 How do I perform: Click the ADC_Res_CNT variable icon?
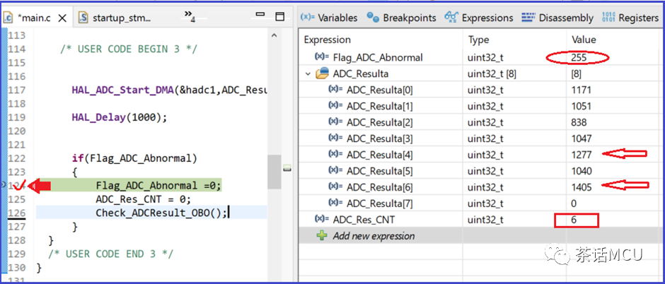pos(322,220)
